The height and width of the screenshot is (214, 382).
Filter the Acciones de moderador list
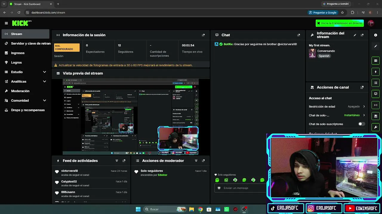(196, 161)
